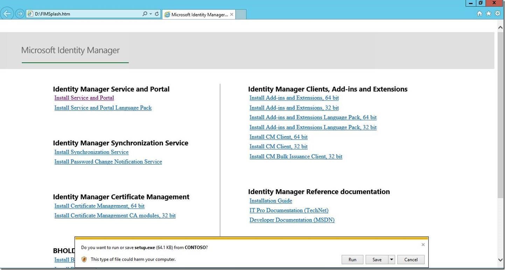Image resolution: width=505 pixels, height=270 pixels.
Task: Open the Installation Guide link
Action: coord(271,201)
